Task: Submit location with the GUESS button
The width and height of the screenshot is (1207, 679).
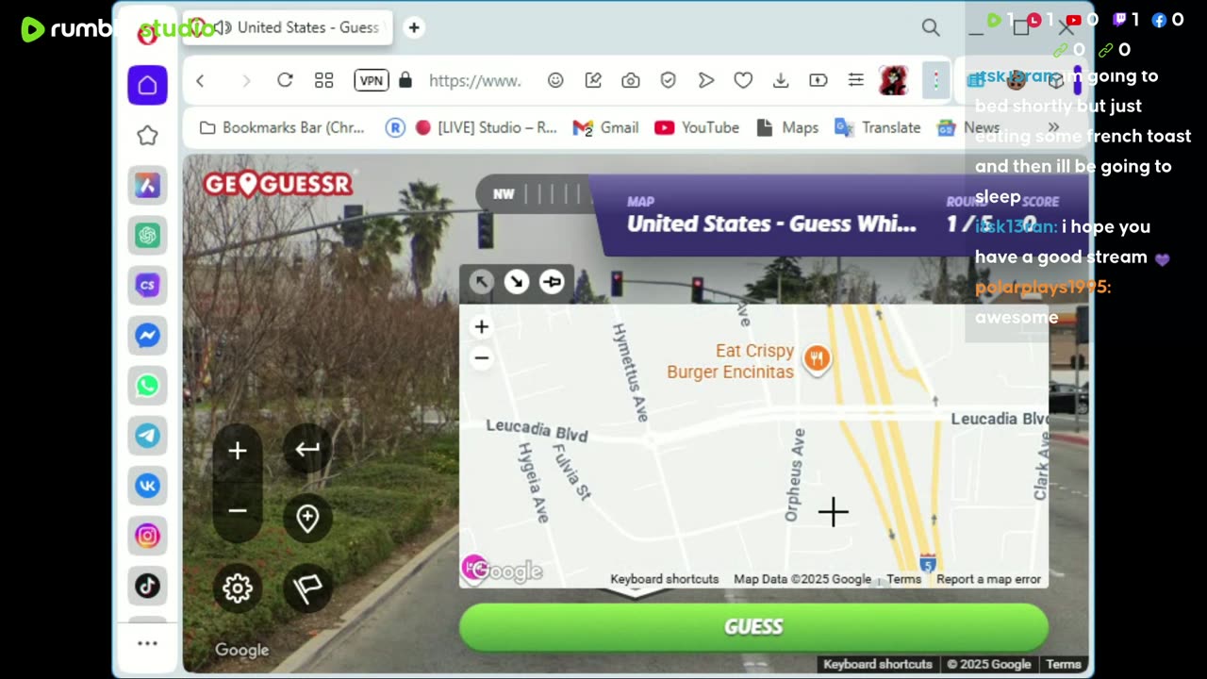Action: pos(753,627)
